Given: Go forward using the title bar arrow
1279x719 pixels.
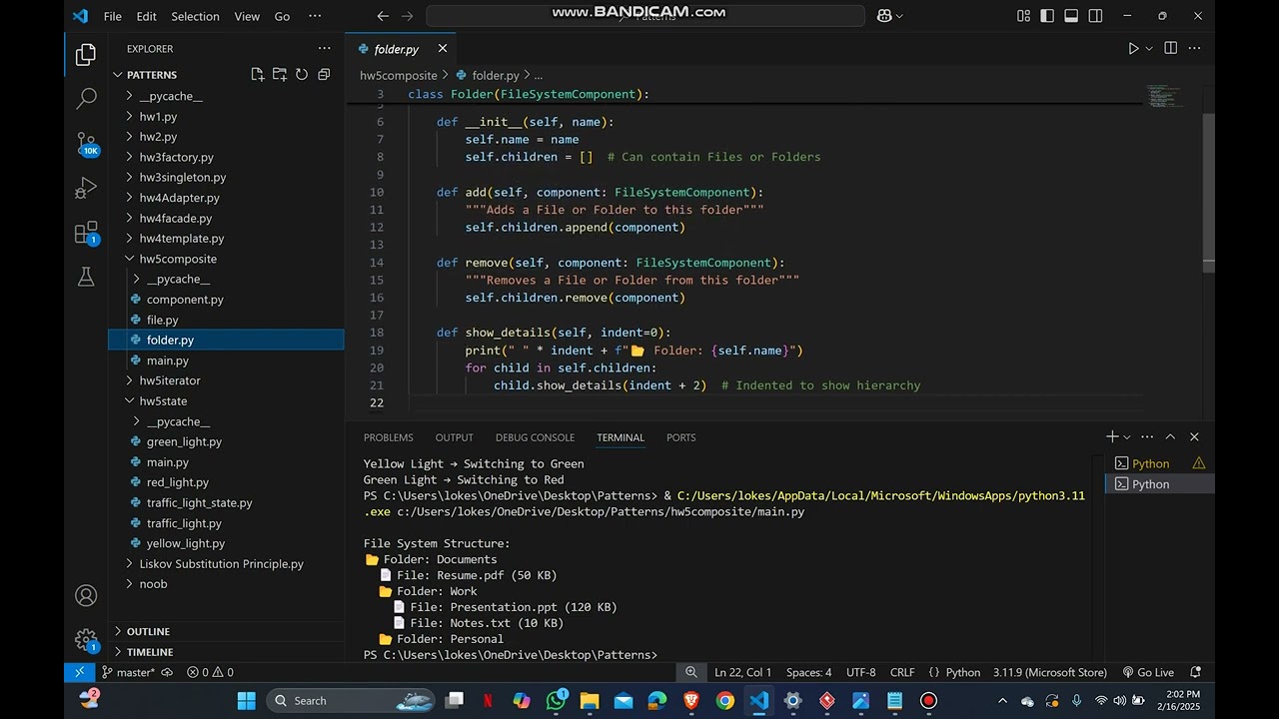Looking at the screenshot, I should coord(407,16).
